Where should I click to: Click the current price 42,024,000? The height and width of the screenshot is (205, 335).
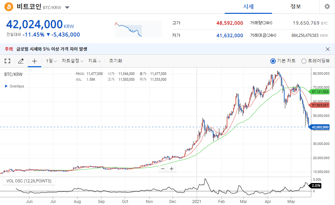(35, 24)
